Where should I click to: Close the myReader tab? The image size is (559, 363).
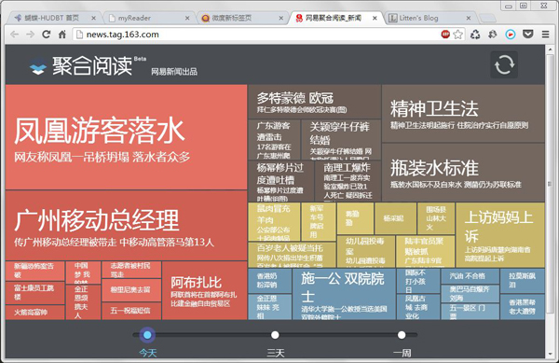coord(187,18)
